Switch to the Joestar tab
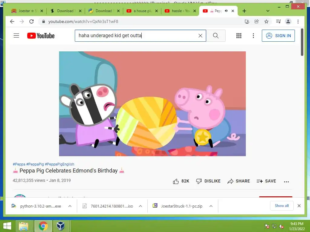The width and height of the screenshot is (310, 232). click(24, 11)
